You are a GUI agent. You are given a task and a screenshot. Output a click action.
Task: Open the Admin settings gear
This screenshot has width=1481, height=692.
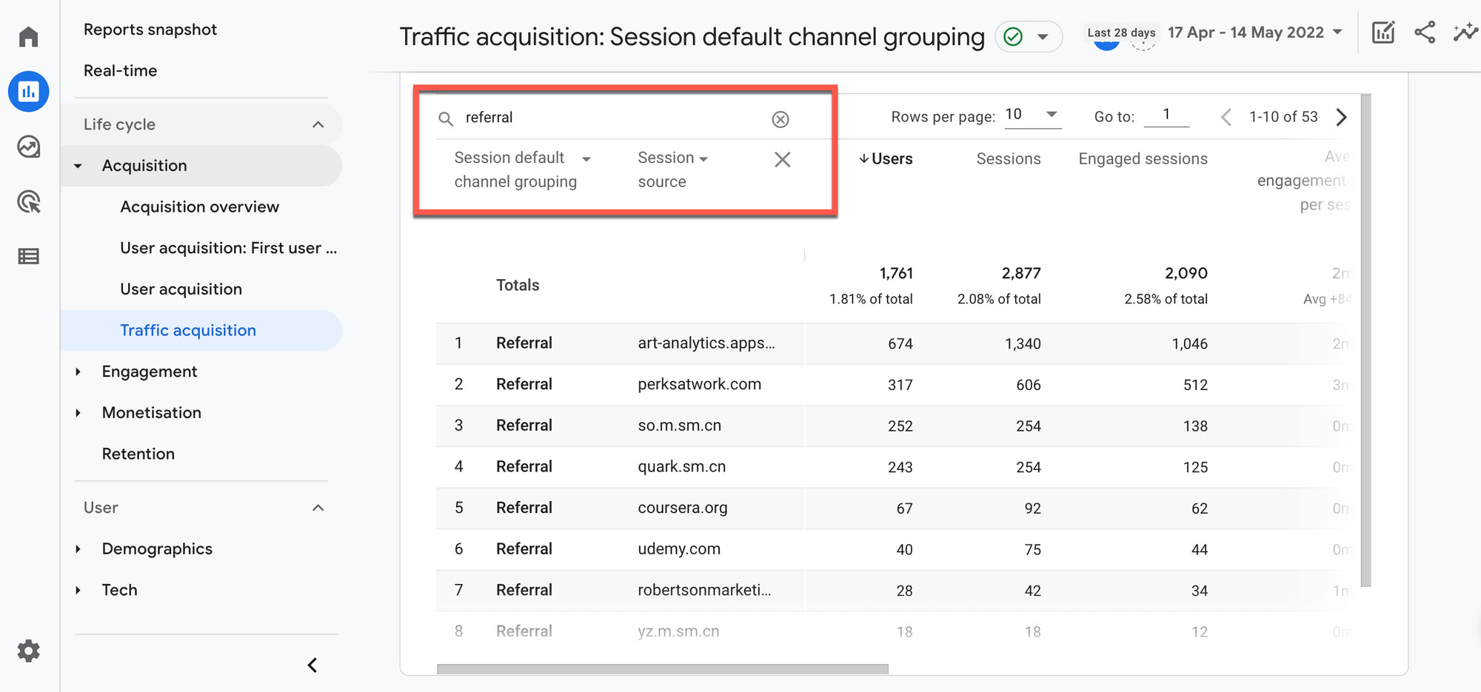pyautogui.click(x=28, y=651)
